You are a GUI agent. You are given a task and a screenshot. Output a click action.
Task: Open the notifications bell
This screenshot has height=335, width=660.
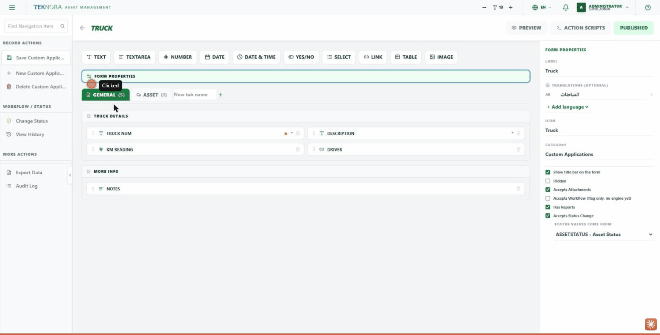tap(565, 7)
